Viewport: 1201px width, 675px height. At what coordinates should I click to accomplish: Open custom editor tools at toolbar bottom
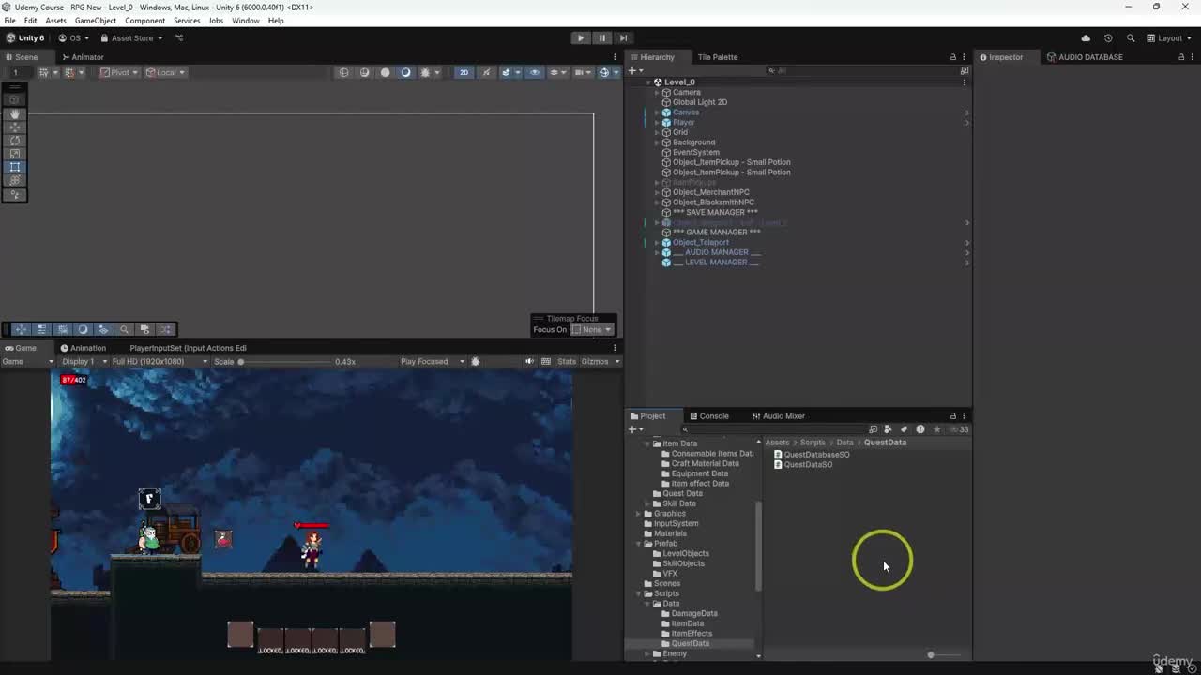click(15, 195)
